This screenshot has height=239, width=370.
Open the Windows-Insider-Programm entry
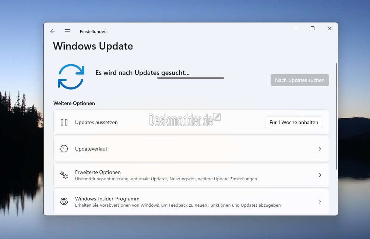(191, 202)
